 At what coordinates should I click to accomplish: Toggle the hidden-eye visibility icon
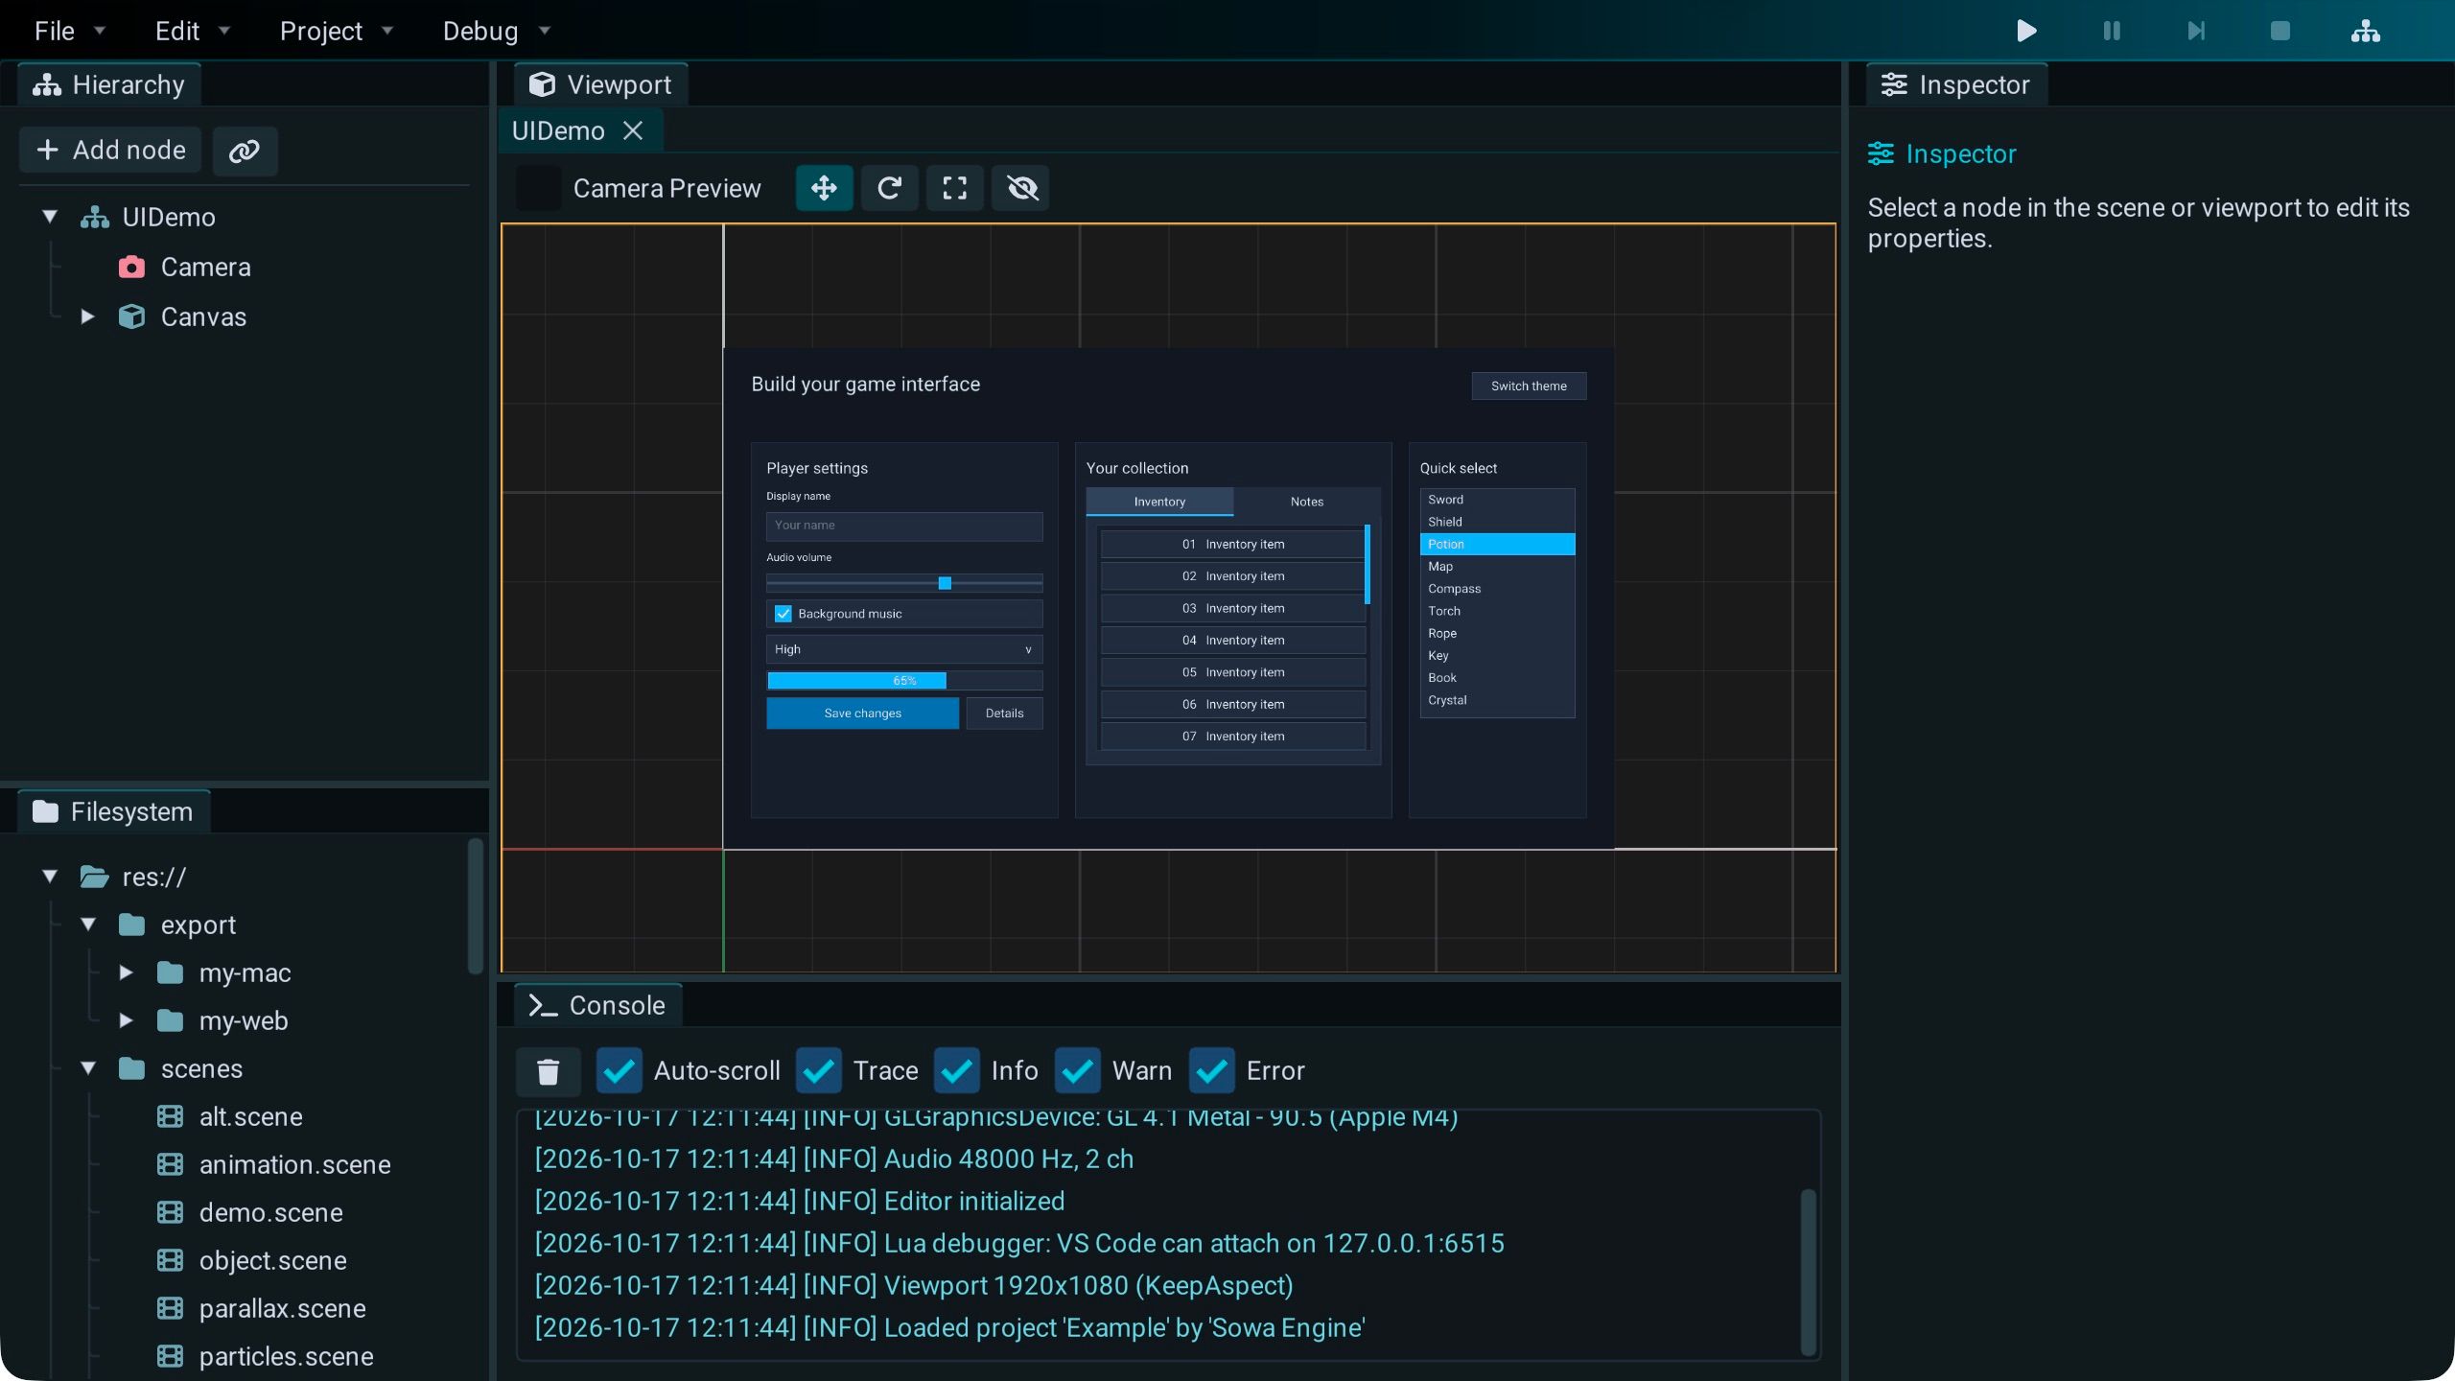(x=1020, y=187)
